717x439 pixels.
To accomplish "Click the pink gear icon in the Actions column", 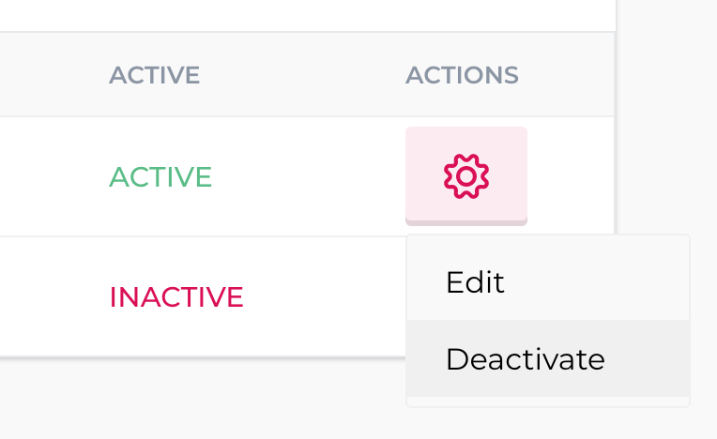I will point(466,175).
